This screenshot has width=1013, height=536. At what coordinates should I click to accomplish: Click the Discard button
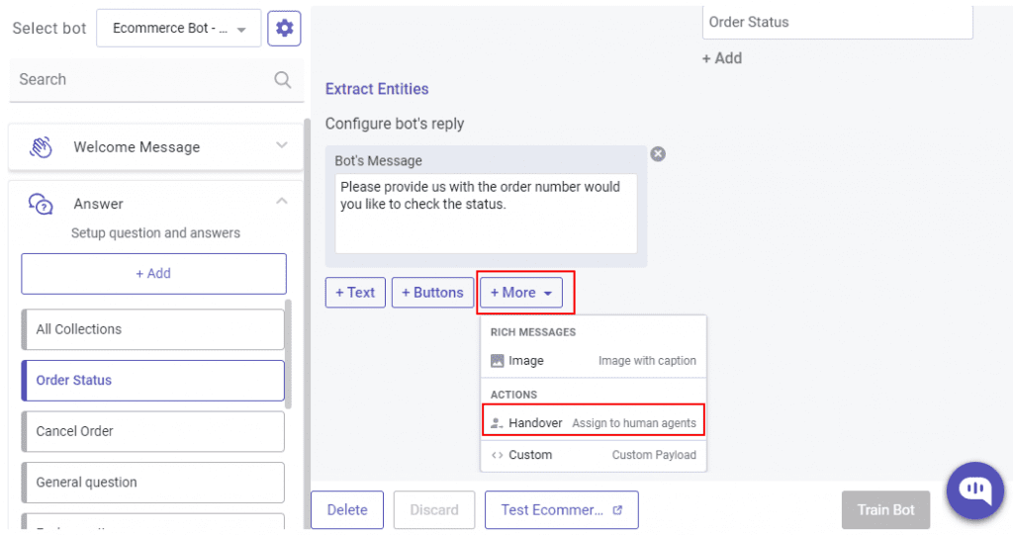(434, 510)
